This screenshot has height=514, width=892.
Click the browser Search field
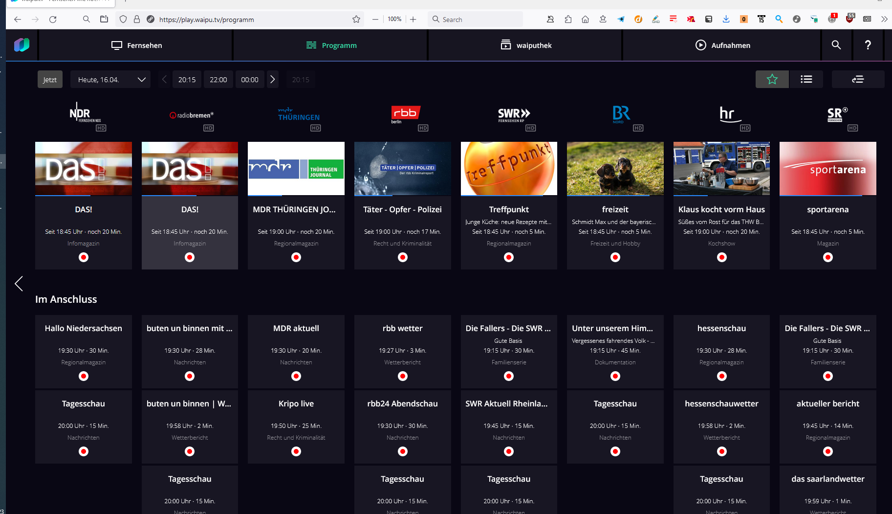click(x=475, y=20)
